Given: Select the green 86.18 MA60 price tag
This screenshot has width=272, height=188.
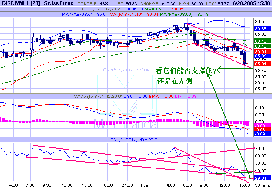Looking at the screenshot, I should click(260, 41).
